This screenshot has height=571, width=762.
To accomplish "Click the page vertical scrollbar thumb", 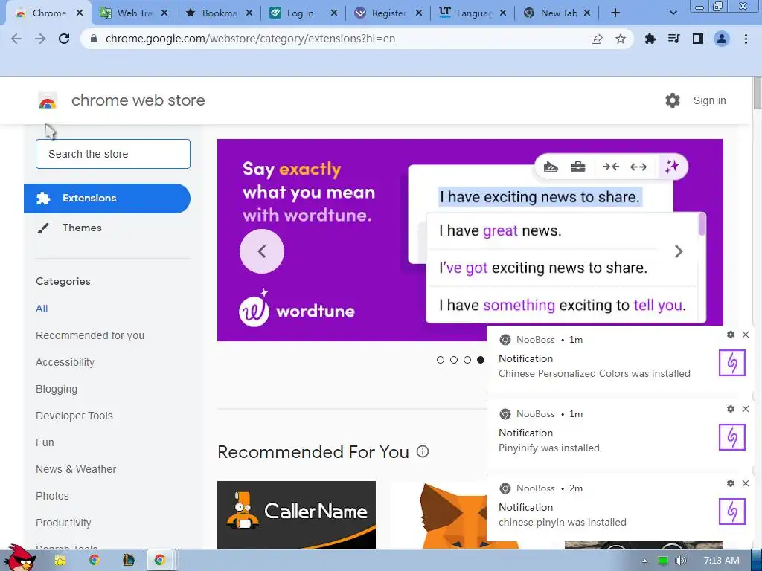I will point(757,93).
